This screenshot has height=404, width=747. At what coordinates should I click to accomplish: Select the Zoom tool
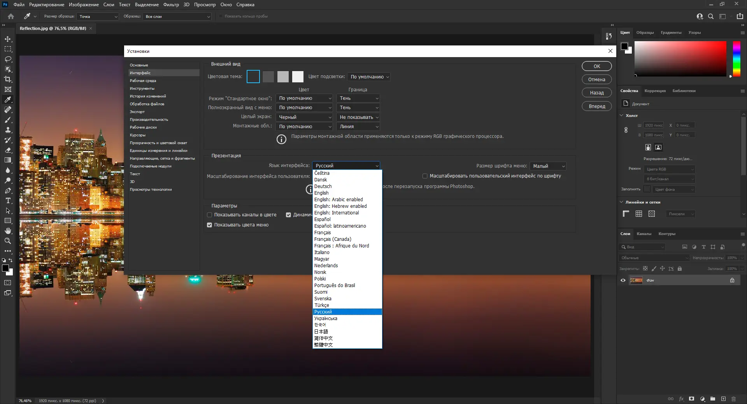coord(8,241)
